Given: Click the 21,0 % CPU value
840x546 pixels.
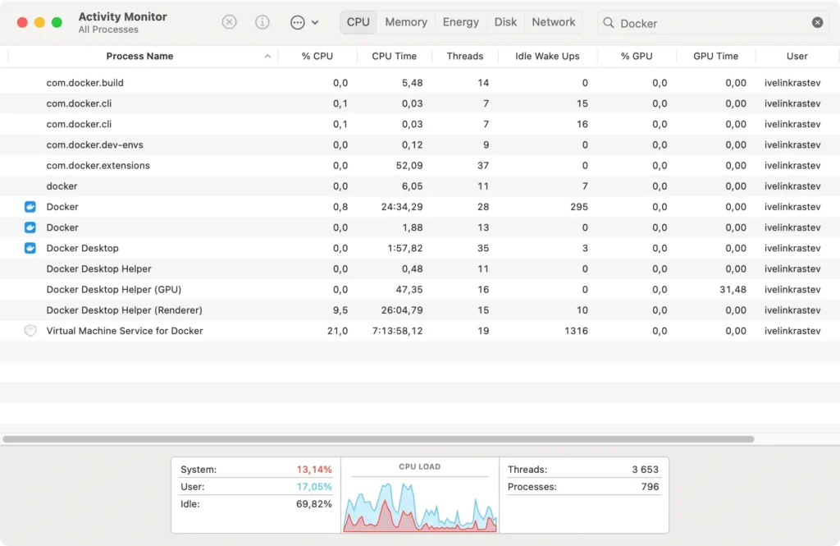Looking at the screenshot, I should (337, 331).
